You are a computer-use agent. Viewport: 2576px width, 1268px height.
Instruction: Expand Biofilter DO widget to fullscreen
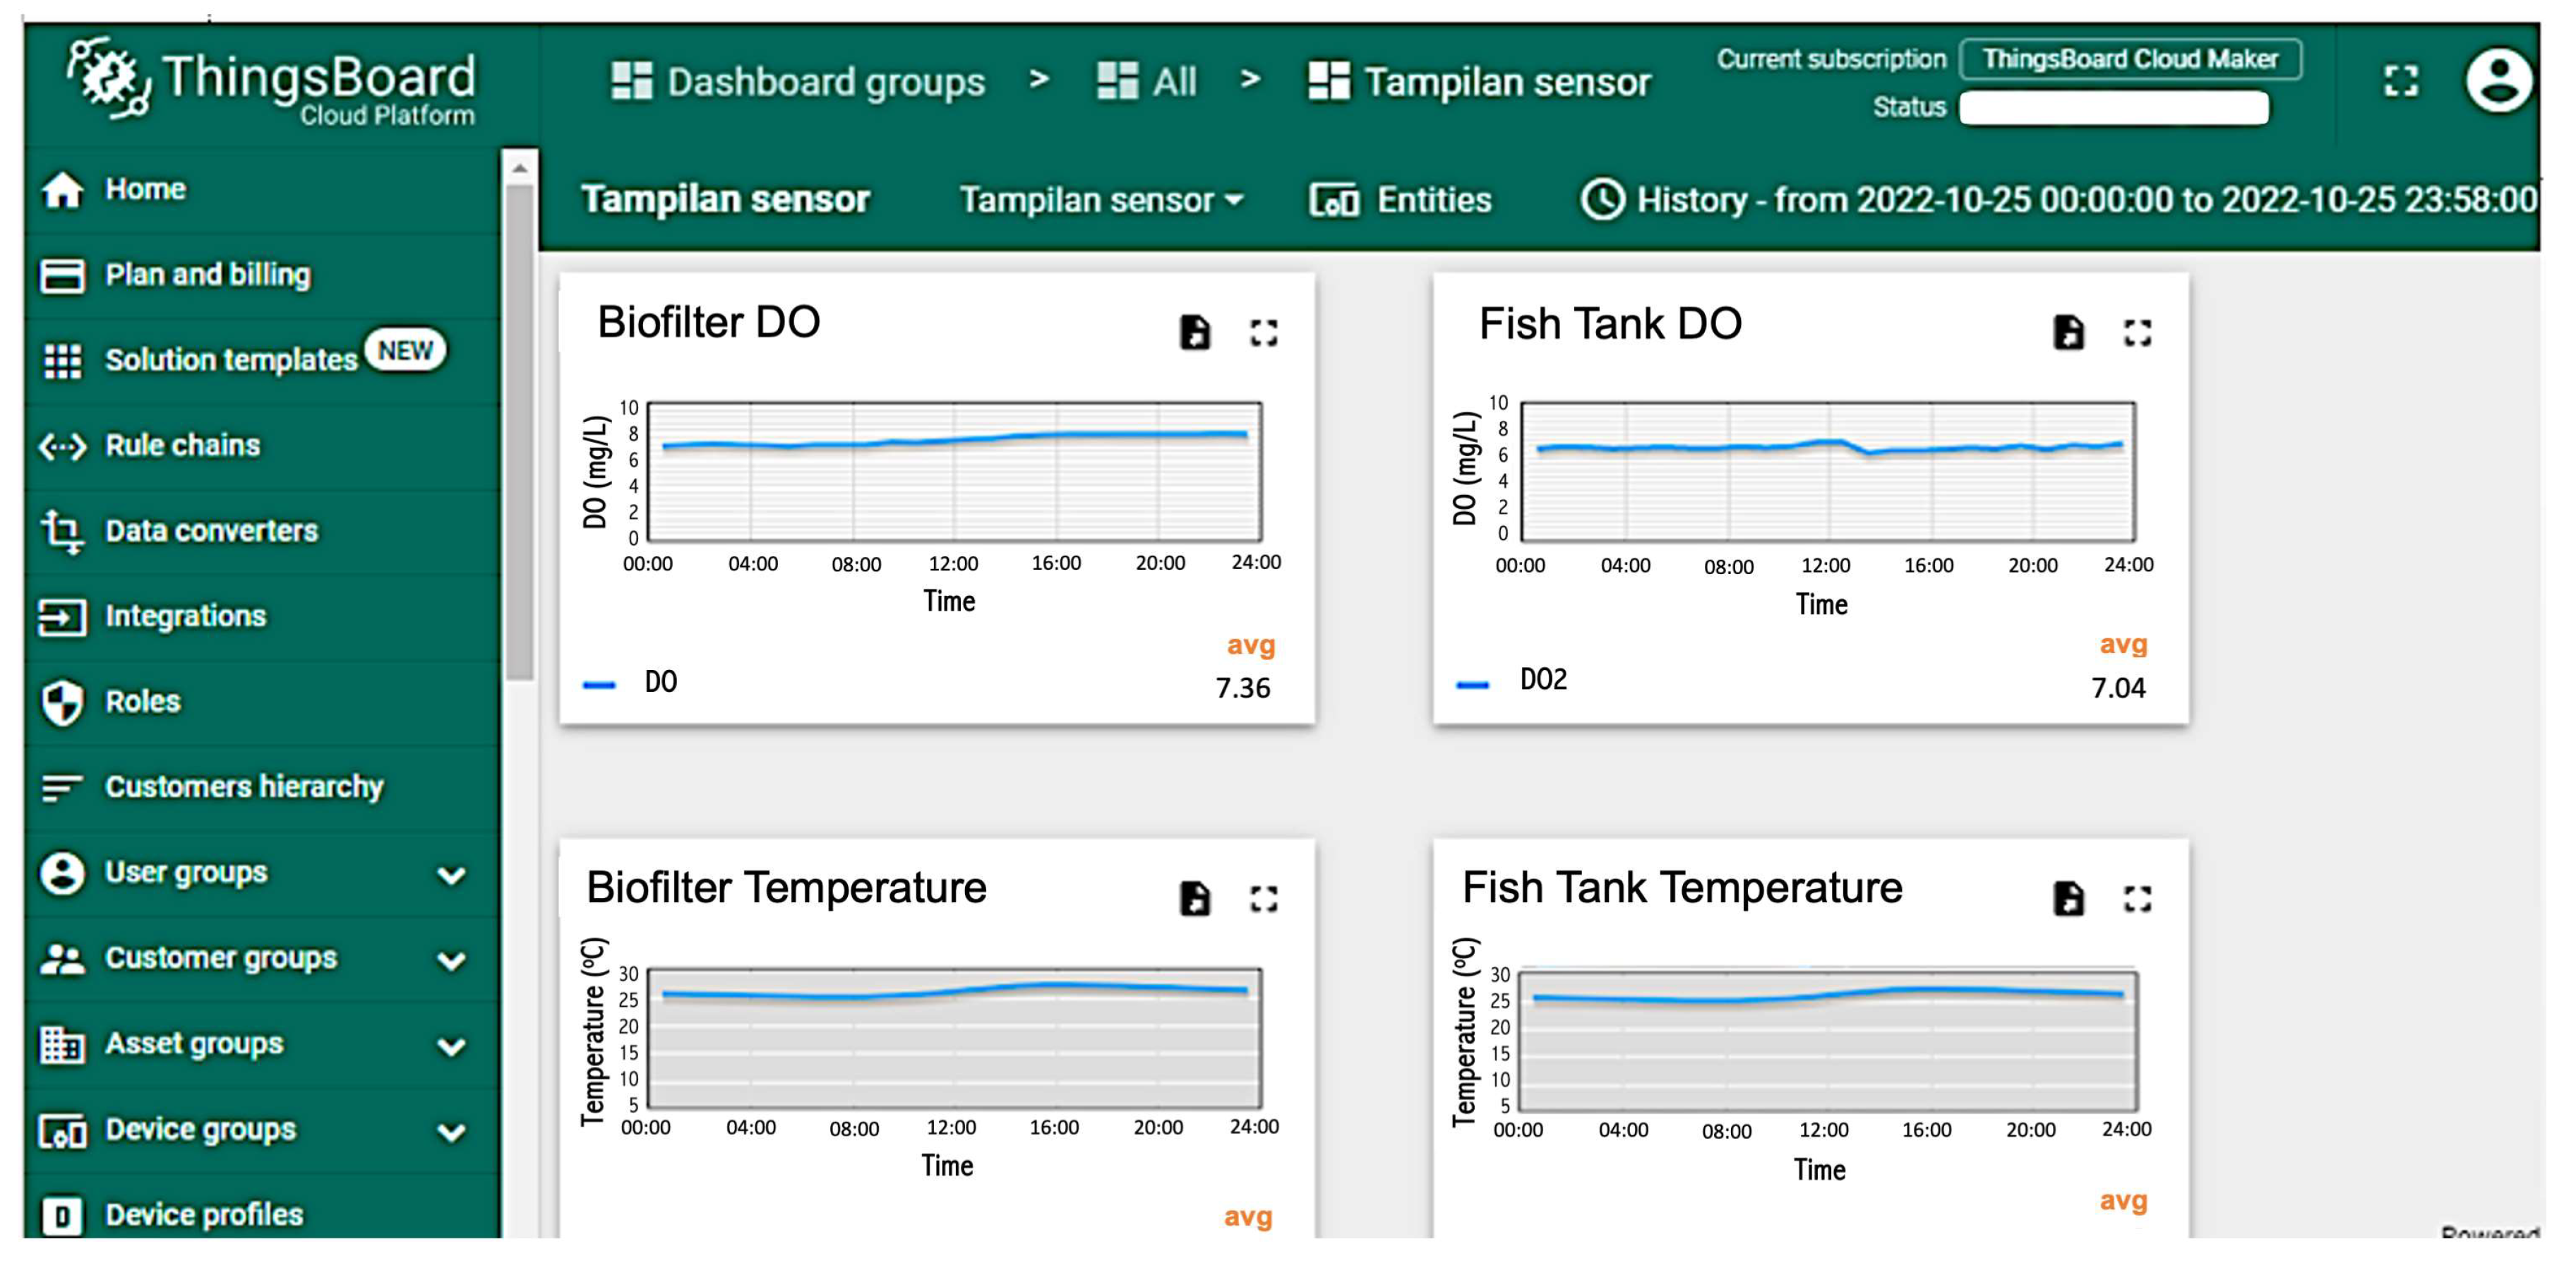(x=1264, y=332)
